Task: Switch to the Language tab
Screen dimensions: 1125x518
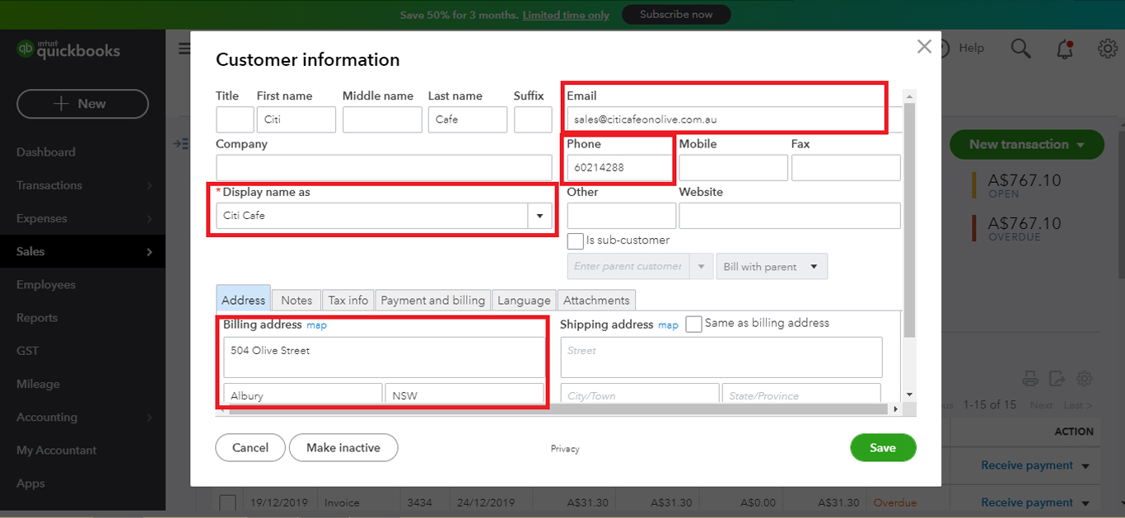Action: coord(524,300)
